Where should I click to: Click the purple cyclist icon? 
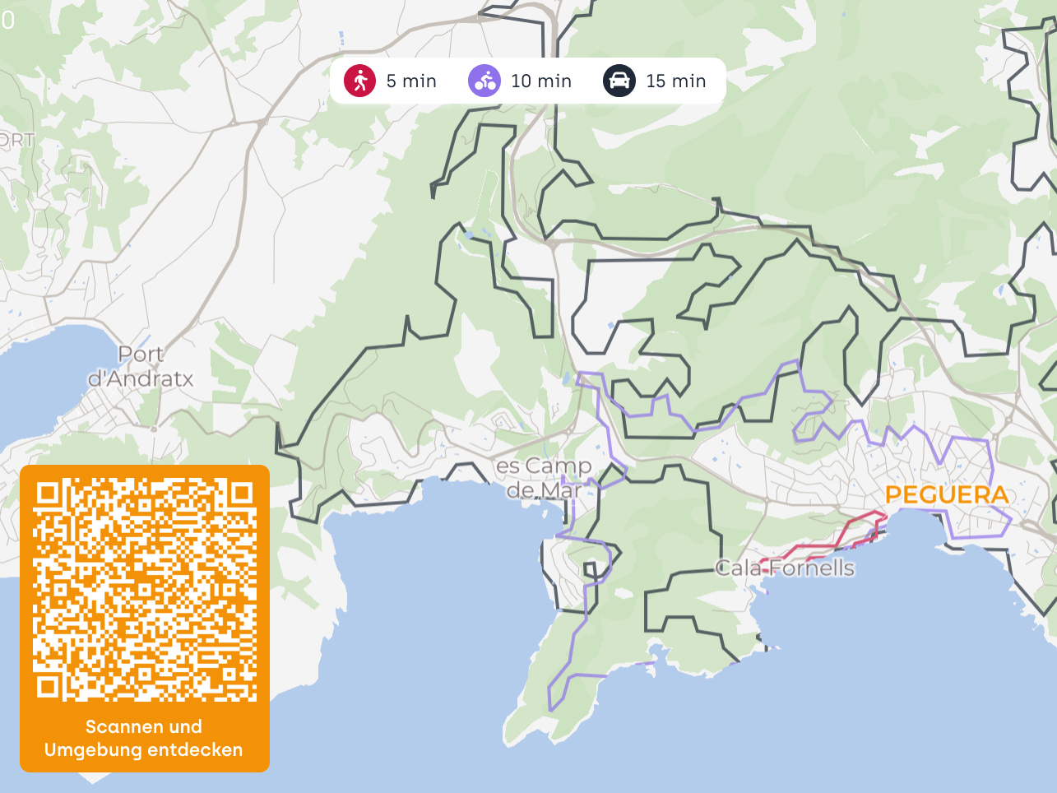(484, 81)
